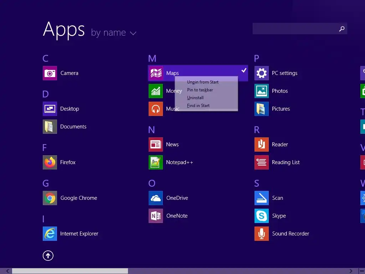Click the letter M group header
The width and height of the screenshot is (365, 274).
[152, 59]
